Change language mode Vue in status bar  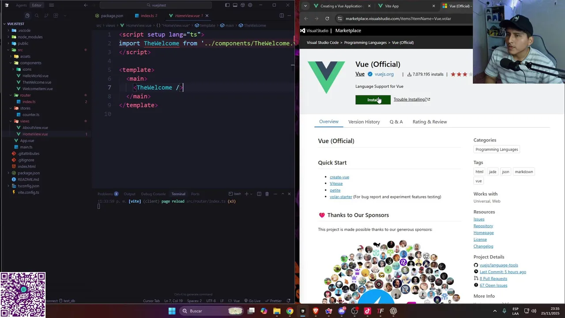(x=237, y=301)
